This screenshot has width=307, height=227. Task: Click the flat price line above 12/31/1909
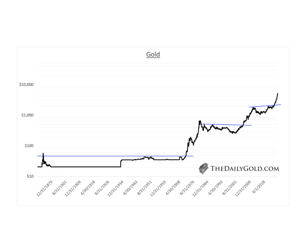pyautogui.click(x=80, y=167)
